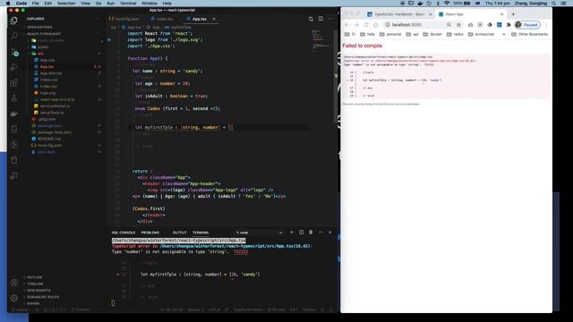This screenshot has width=573, height=322.
Task: Expand the NPM SCRIPTS section
Action: tap(38, 290)
